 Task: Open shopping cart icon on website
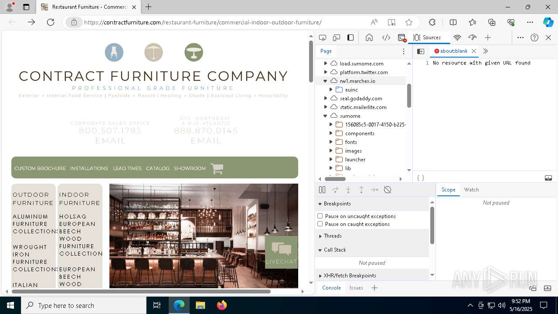pyautogui.click(x=217, y=168)
